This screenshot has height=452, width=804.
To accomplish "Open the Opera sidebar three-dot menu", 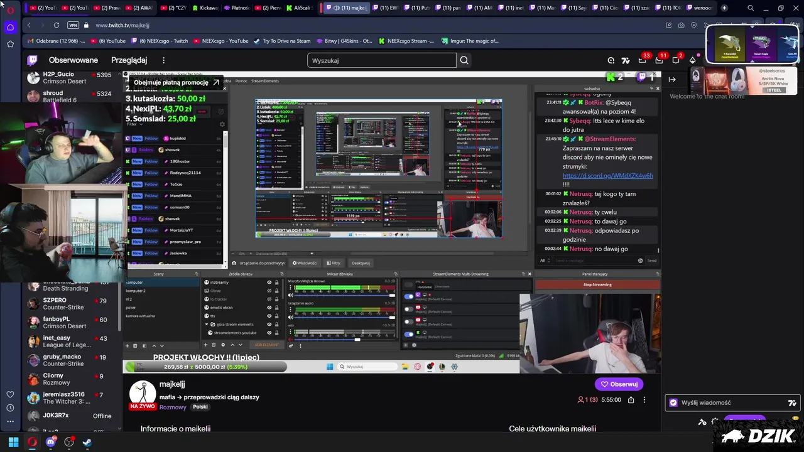I will coord(10,421).
